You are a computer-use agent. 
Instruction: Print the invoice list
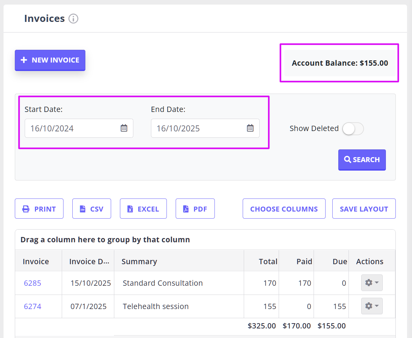tap(39, 209)
